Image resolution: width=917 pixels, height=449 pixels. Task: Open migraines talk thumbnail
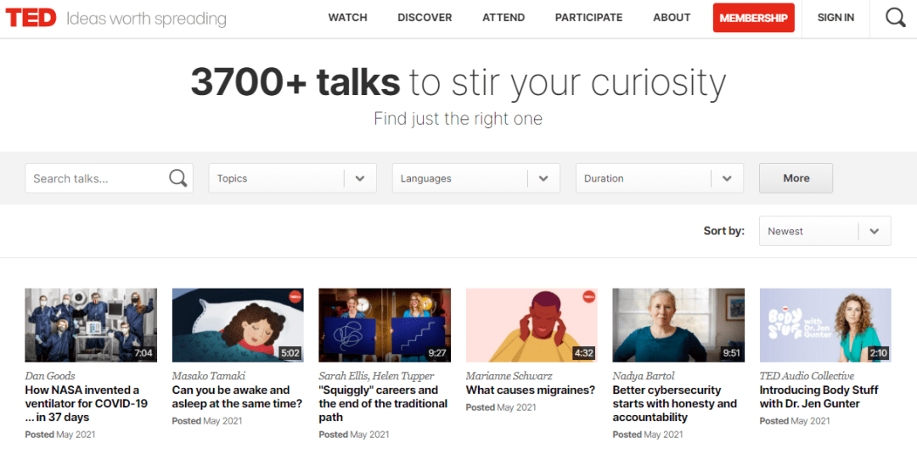(532, 325)
